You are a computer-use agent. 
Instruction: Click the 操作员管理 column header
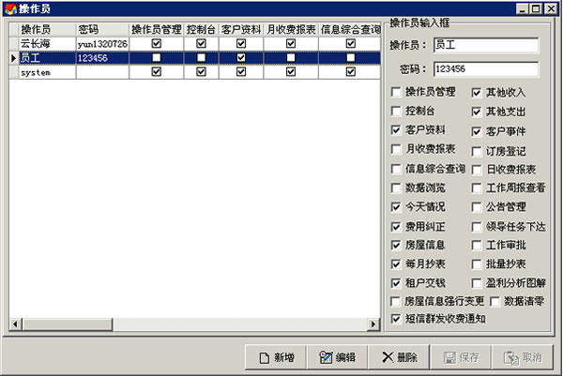coord(156,29)
